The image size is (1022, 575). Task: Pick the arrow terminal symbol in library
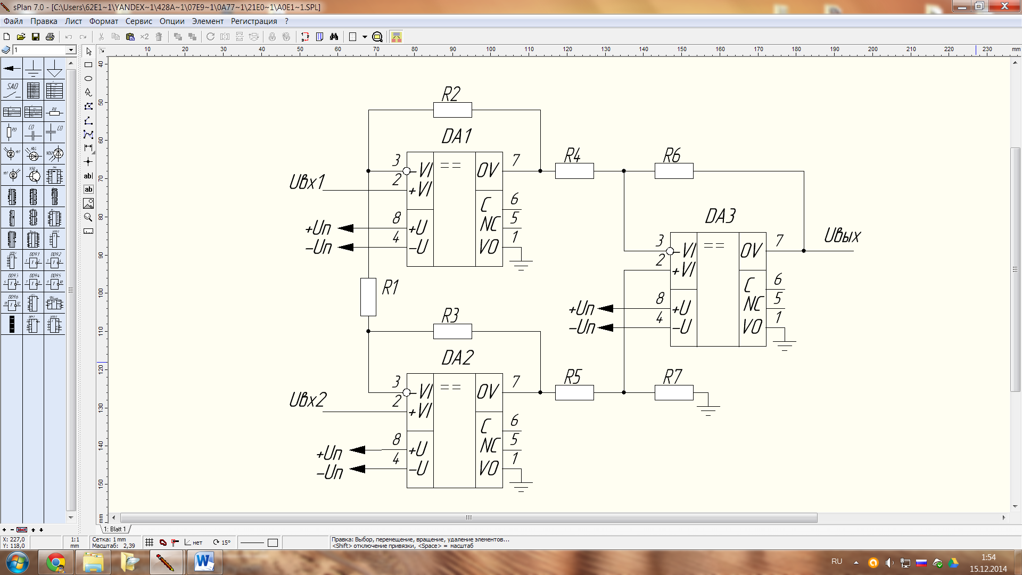12,69
